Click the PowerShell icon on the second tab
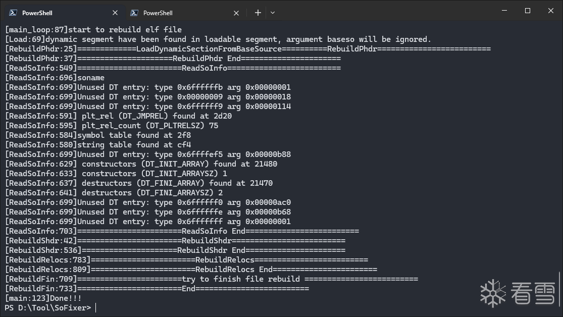 [134, 13]
